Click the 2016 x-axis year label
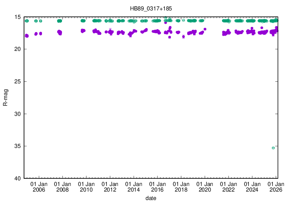This screenshot has width=288, height=202. tap(157, 190)
